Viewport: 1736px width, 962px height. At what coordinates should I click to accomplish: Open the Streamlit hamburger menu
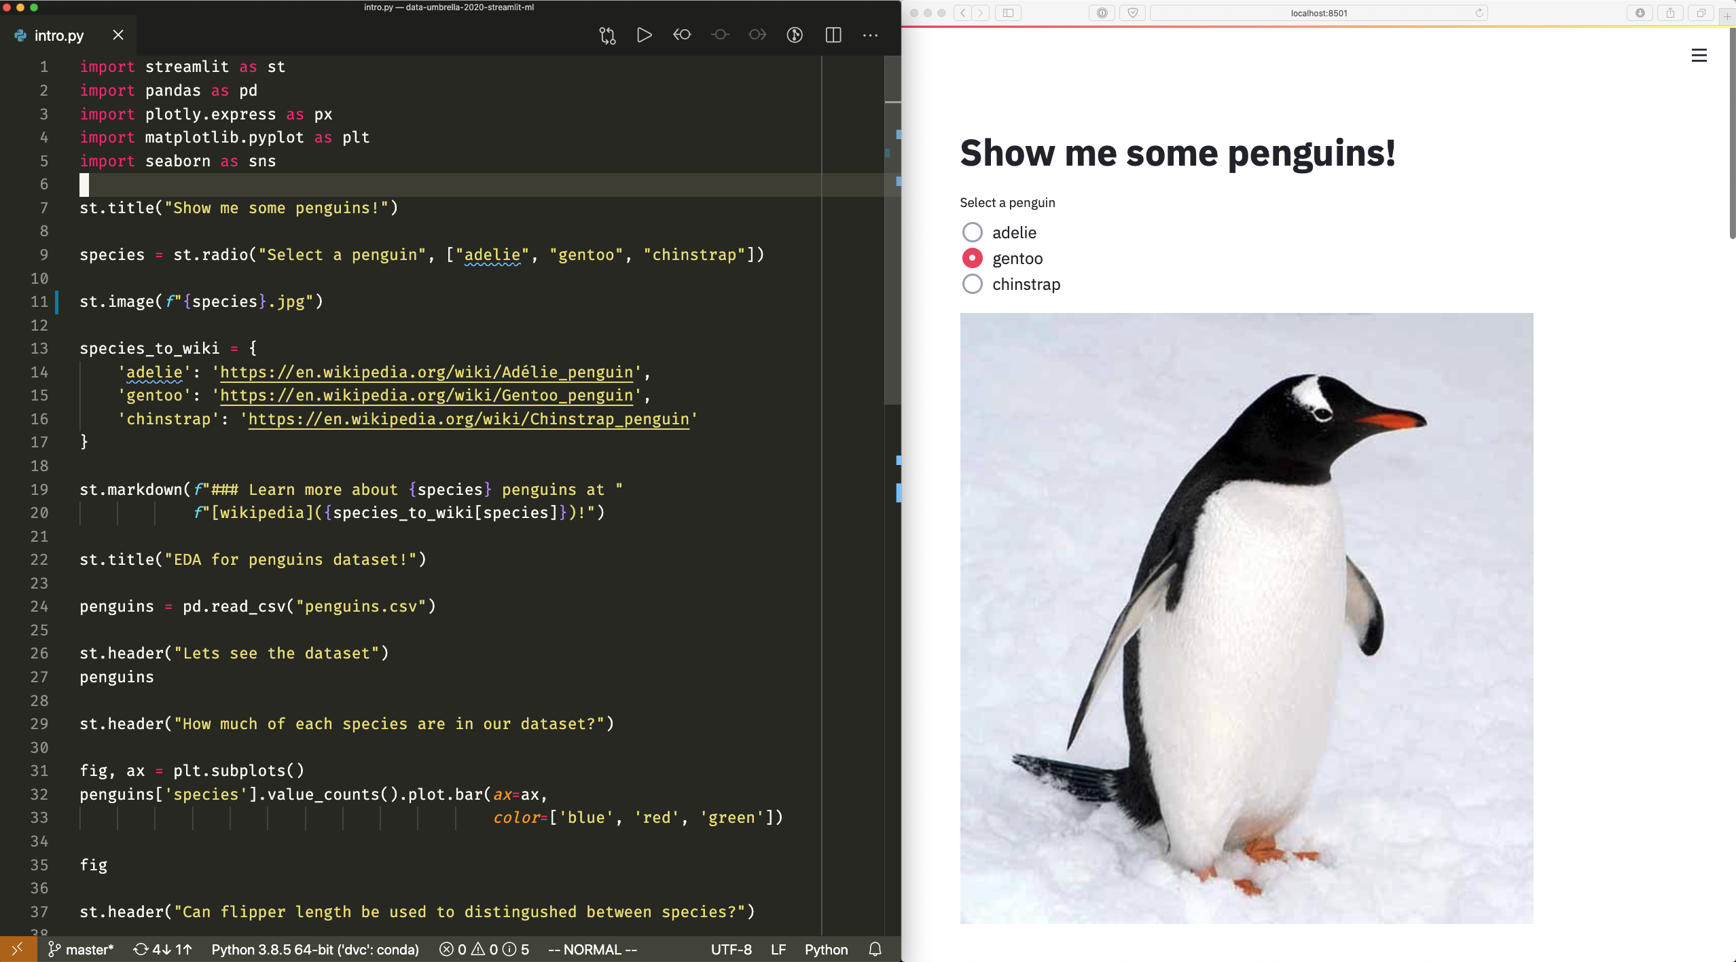pos(1699,56)
